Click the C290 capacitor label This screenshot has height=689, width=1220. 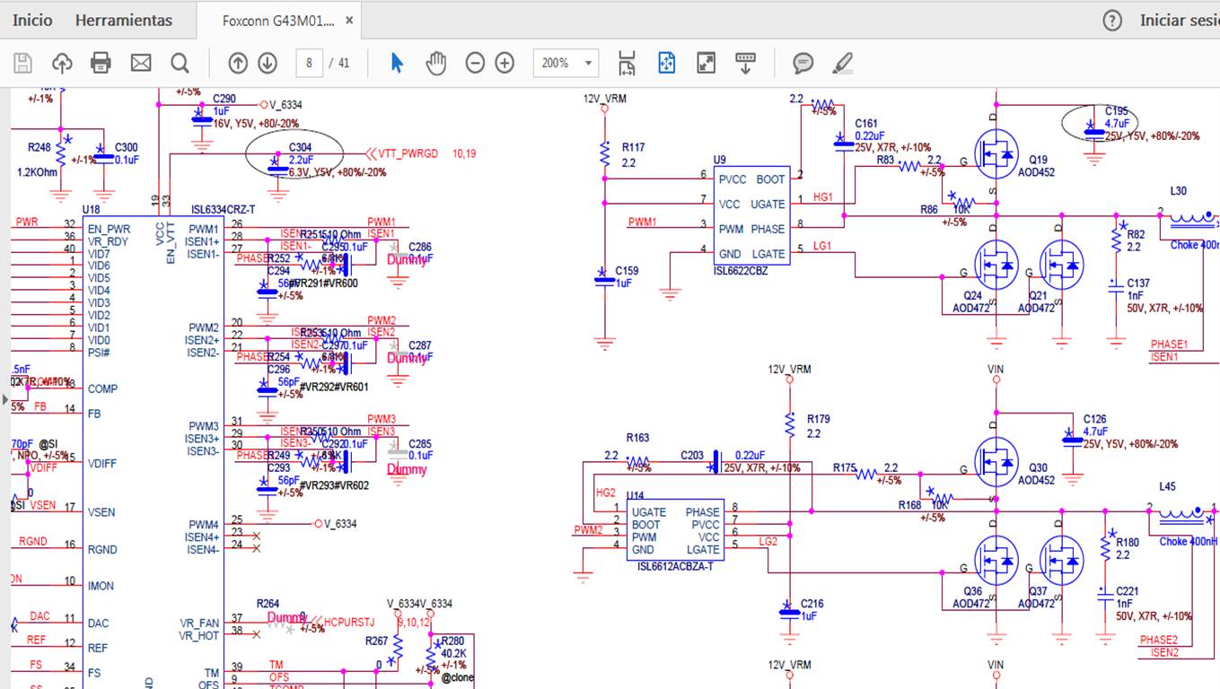pyautogui.click(x=224, y=99)
